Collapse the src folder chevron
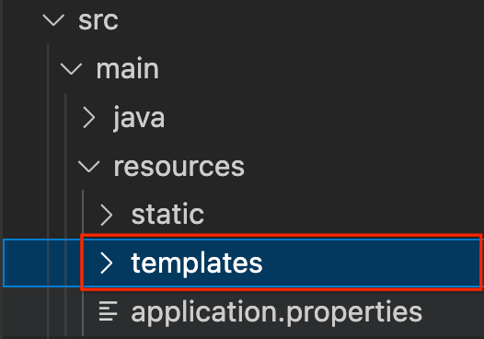This screenshot has height=339, width=484. point(53,20)
